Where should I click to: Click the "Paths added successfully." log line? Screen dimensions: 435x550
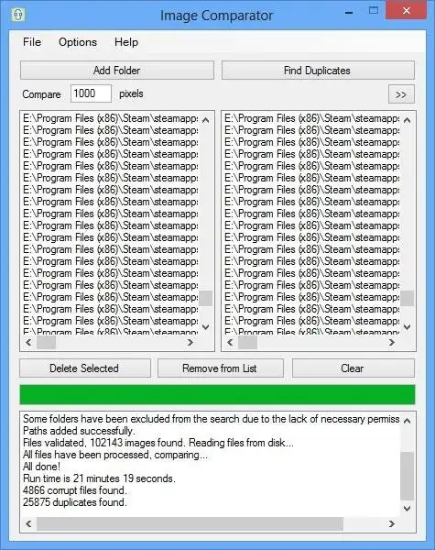79,431
